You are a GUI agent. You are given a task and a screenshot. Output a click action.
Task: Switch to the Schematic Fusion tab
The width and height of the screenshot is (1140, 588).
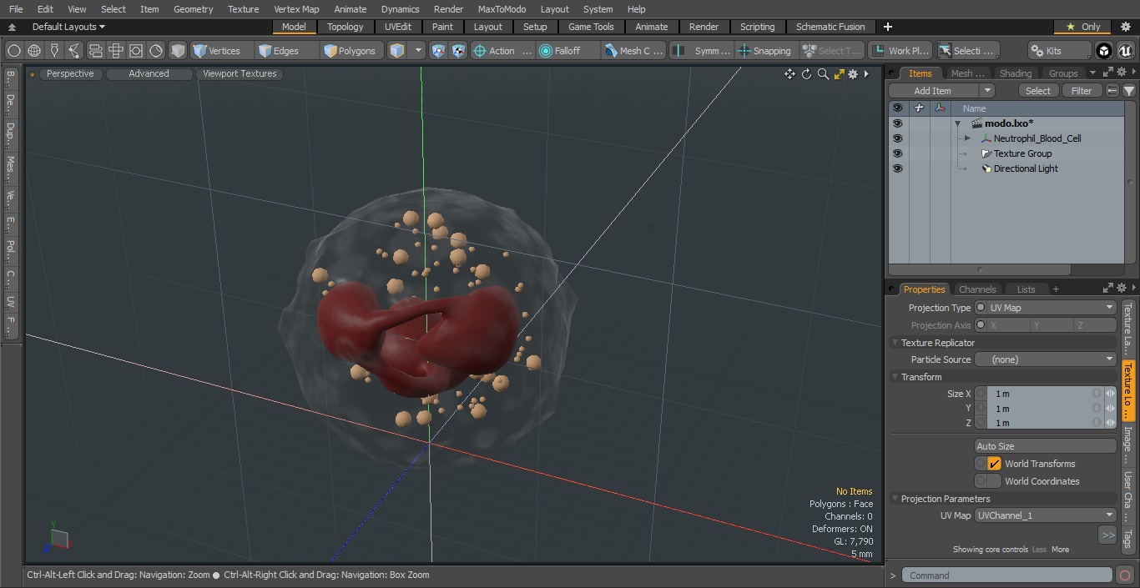[x=830, y=27]
